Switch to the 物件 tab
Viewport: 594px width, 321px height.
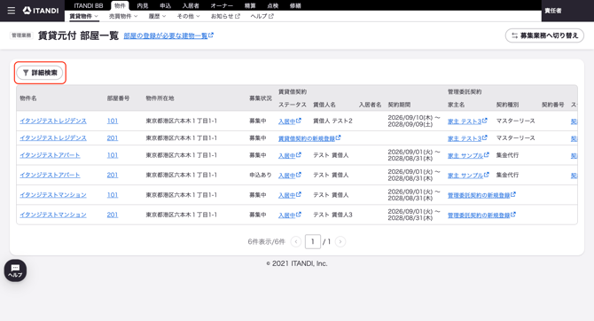click(120, 5)
